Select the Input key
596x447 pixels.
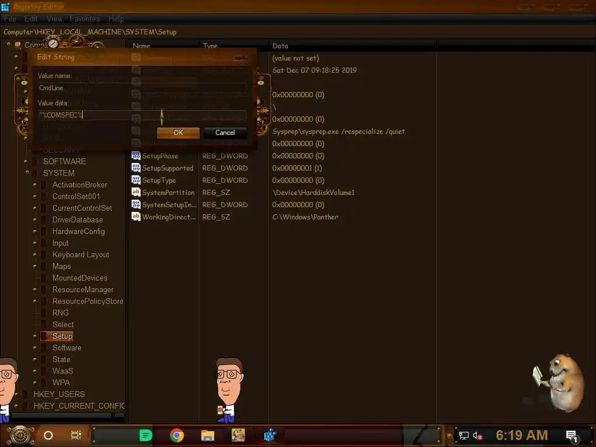[60, 243]
